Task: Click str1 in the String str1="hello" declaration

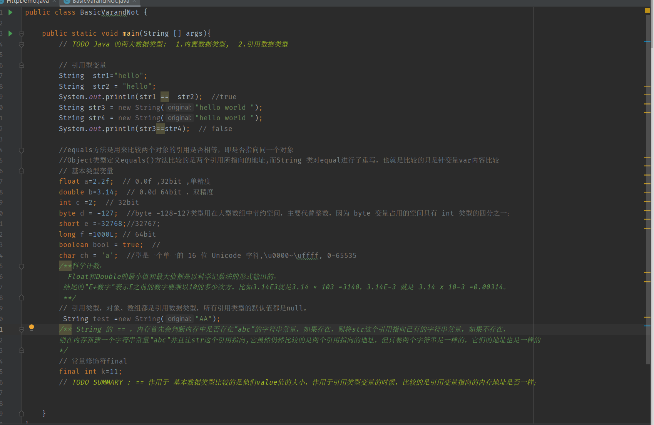Action: 101,76
